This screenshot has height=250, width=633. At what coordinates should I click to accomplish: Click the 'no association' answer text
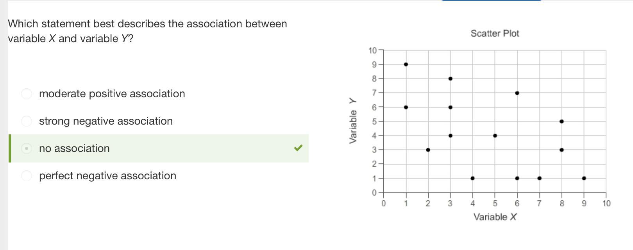(x=74, y=148)
